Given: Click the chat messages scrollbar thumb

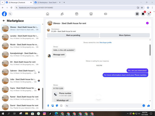Looking at the screenshot, I should (150, 50).
